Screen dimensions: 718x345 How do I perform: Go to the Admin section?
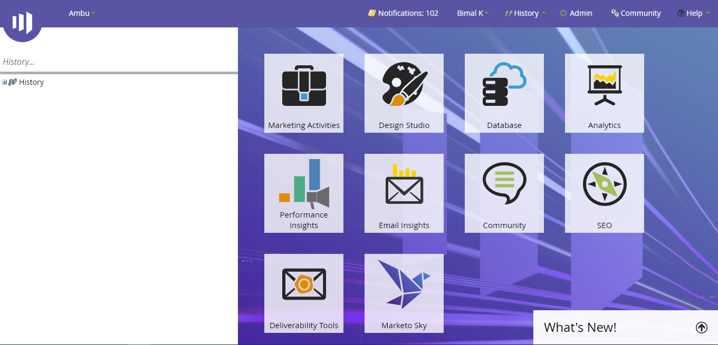576,13
